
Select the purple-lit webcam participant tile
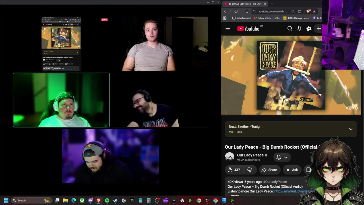tap(110, 156)
